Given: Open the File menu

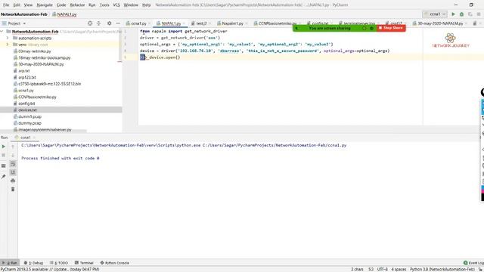Looking at the screenshot, I should tap(6, 5).
